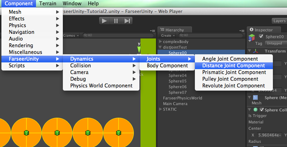Viewport: 287px width, 147px height.
Task: Pause the game in the Unity toolbar
Action: point(116,21)
